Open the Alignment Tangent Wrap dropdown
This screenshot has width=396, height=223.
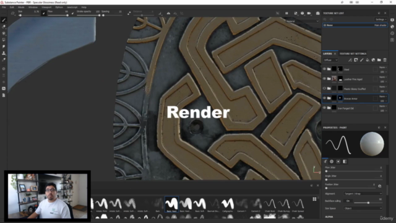click(x=363, y=194)
